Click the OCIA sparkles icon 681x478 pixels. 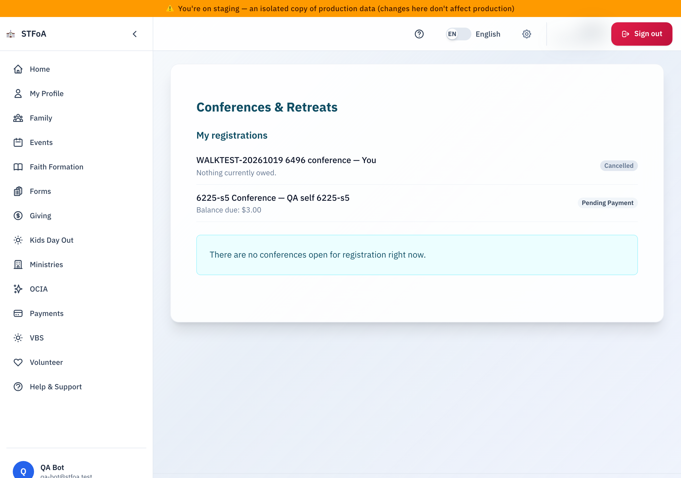pyautogui.click(x=18, y=289)
